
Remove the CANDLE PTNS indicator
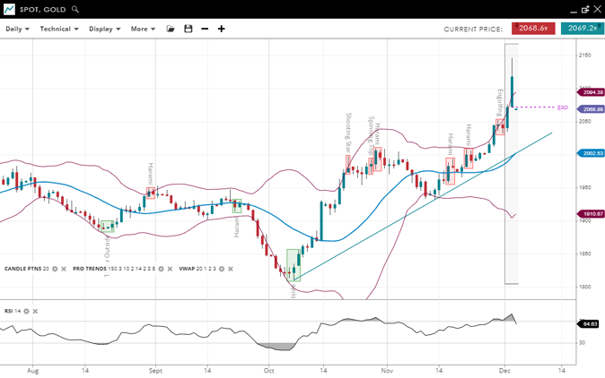64,269
